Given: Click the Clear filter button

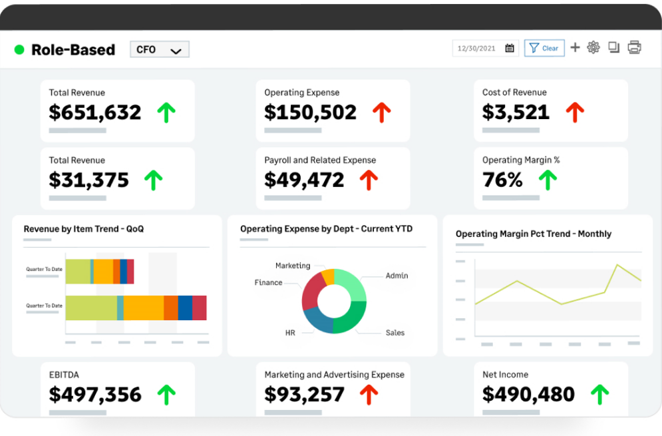Looking at the screenshot, I should pyautogui.click(x=544, y=48).
